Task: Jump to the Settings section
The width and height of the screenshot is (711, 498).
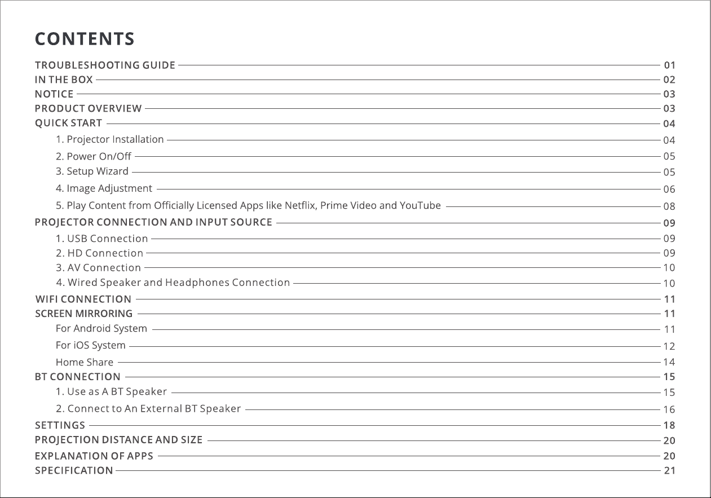Action: 60,425
